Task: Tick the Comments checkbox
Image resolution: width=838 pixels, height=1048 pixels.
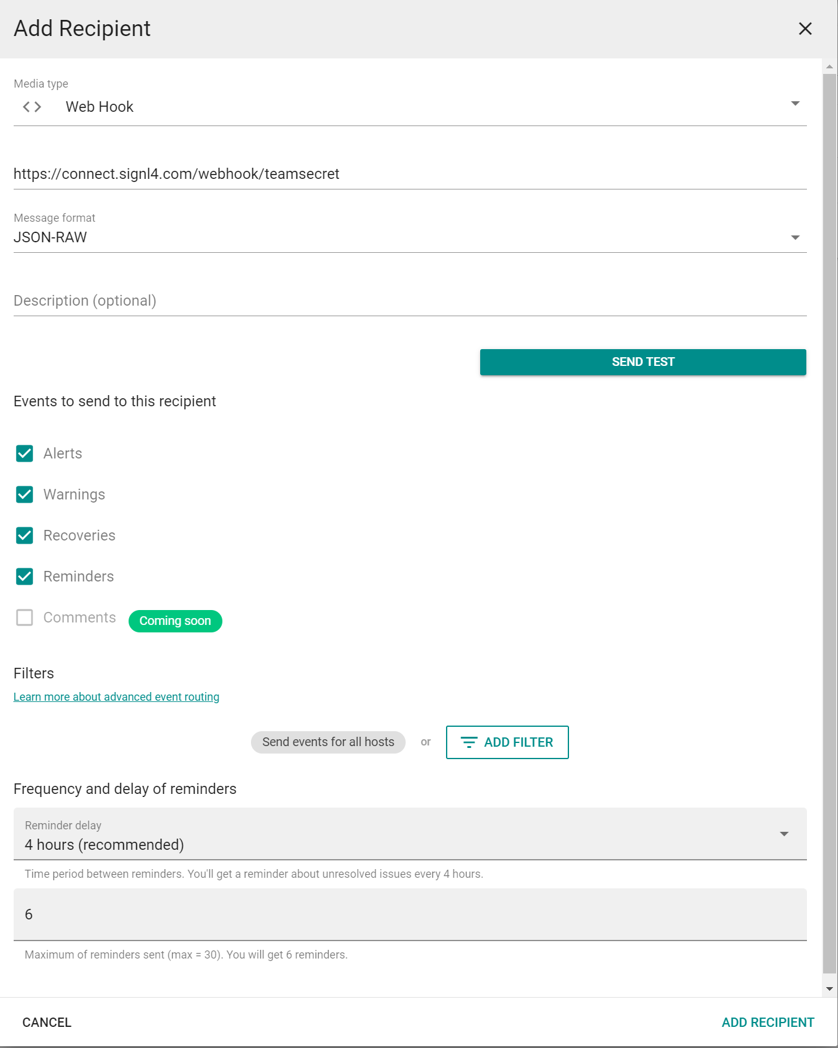Action: tap(25, 617)
